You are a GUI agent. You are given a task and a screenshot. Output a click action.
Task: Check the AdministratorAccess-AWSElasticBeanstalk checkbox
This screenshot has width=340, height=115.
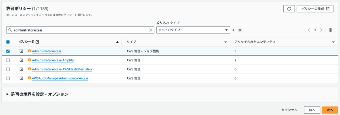8,69
